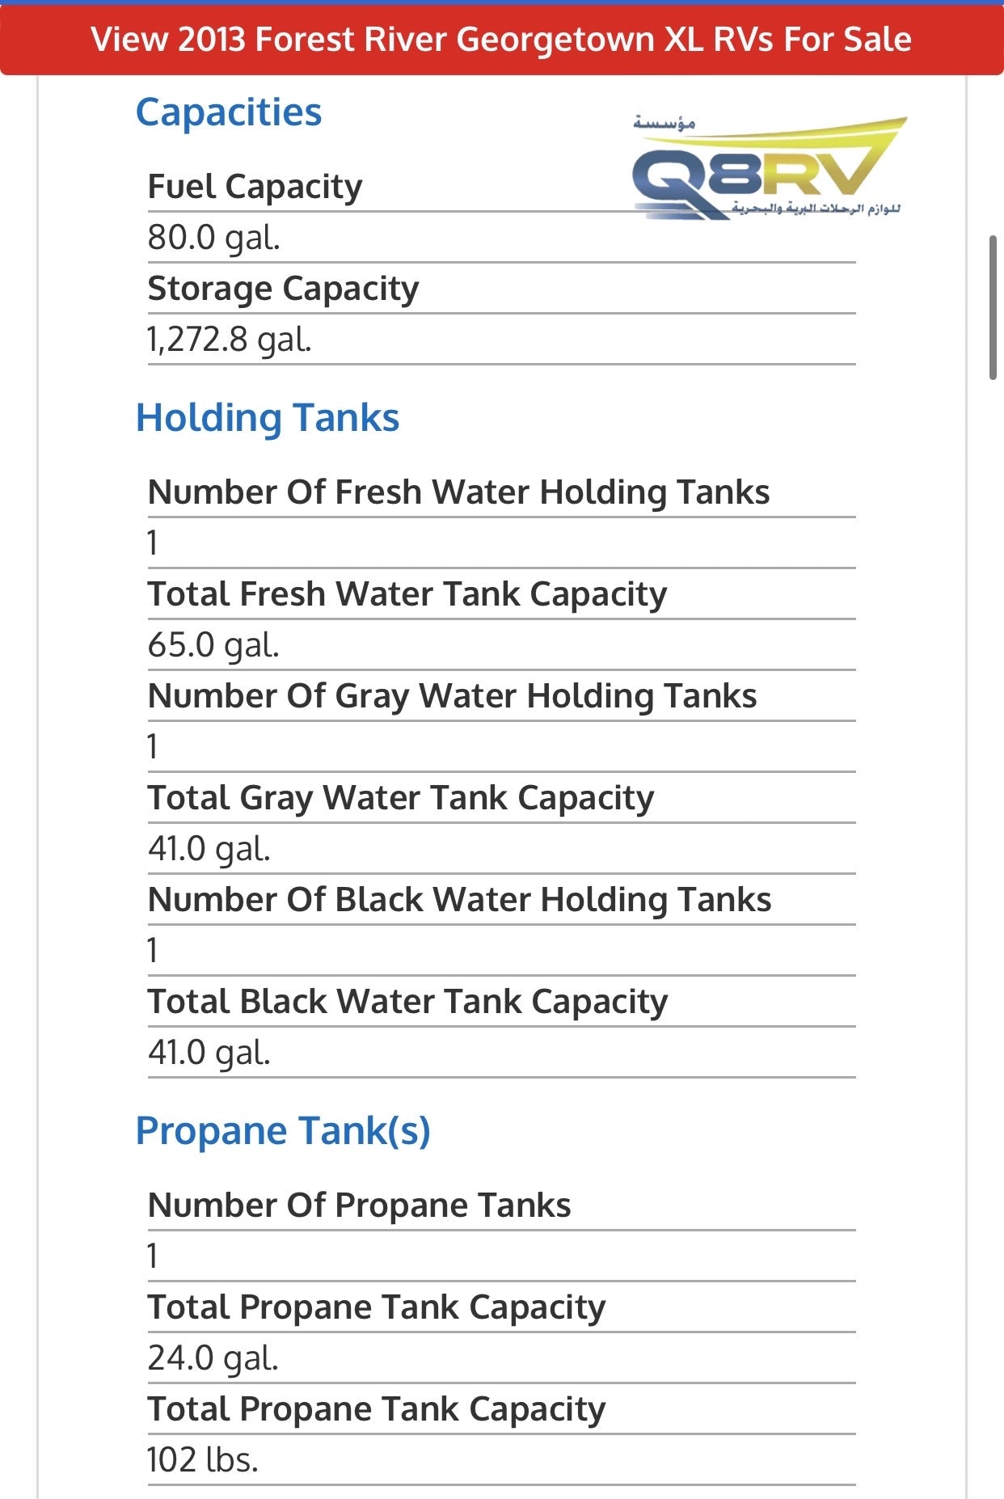Select the Capacities section heading

click(229, 112)
